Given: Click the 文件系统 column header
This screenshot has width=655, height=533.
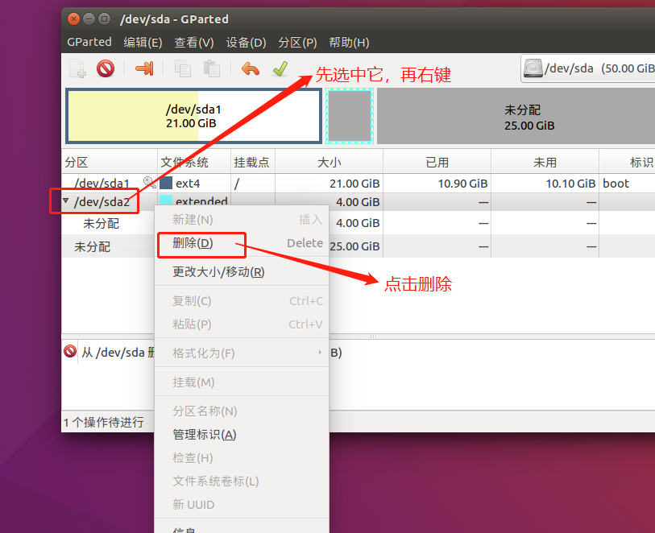Looking at the screenshot, I should (x=194, y=162).
